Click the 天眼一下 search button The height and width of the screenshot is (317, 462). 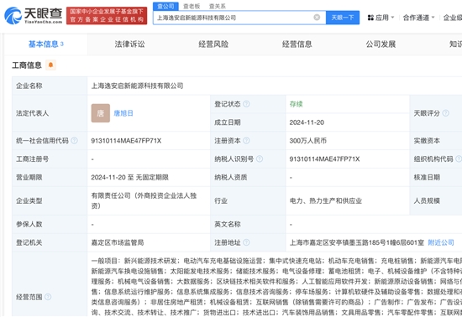point(343,18)
